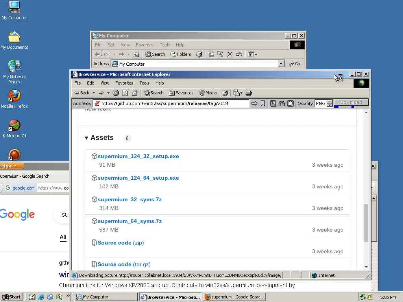Click Folders in My Computer window toolbar
Screen dimensions: 403x302
click(181, 54)
